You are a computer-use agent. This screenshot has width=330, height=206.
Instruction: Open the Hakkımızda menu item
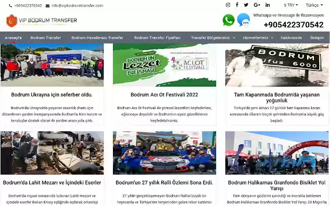(291, 38)
